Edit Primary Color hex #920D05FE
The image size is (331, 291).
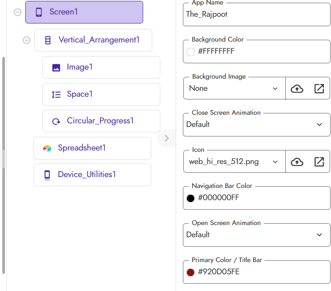tap(219, 272)
